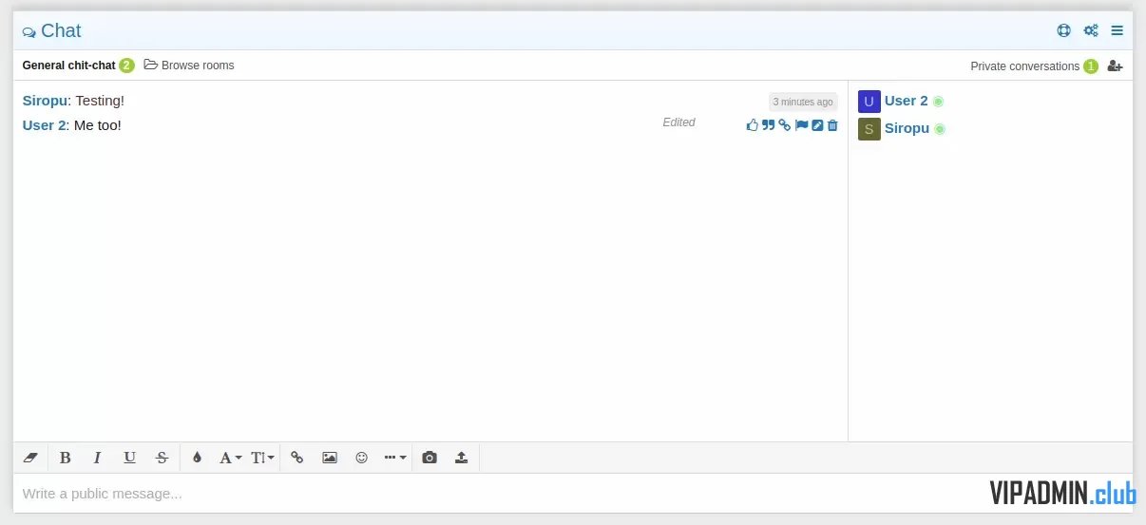Click the green 1 badge on Private conversations
1146x525 pixels.
click(1091, 66)
